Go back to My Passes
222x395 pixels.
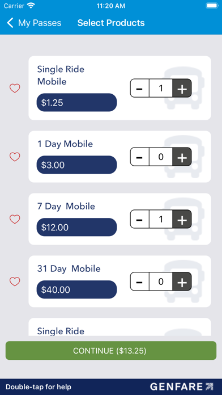tap(34, 23)
